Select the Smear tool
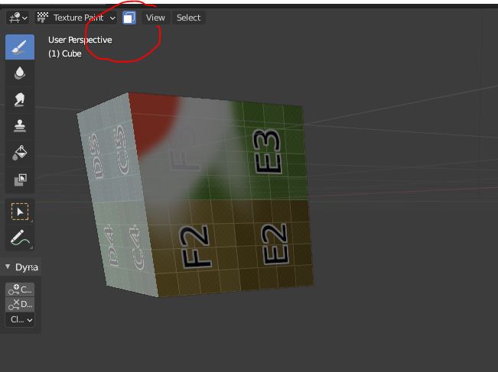This screenshot has width=498, height=372. click(20, 100)
